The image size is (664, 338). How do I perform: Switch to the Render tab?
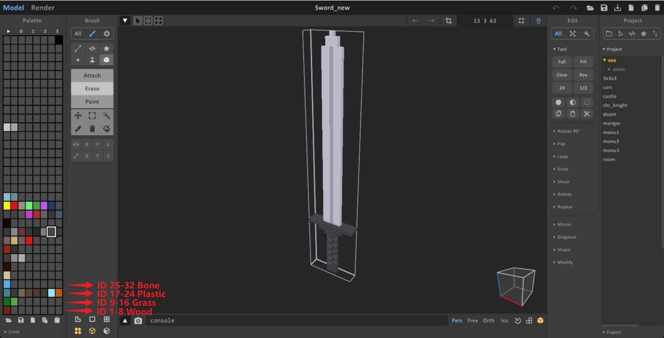coord(43,8)
